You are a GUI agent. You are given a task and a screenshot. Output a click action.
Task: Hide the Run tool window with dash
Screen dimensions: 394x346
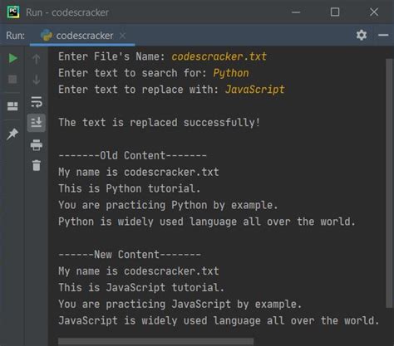pyautogui.click(x=383, y=35)
